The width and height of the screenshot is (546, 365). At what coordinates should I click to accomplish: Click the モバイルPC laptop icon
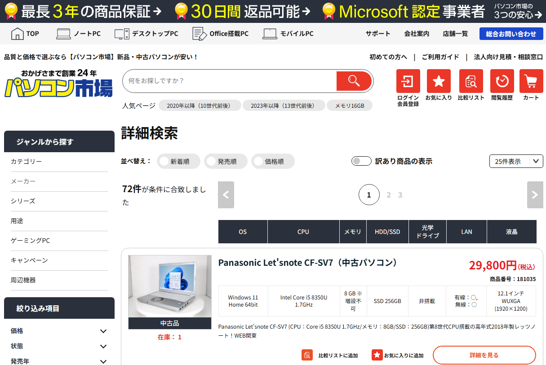[270, 34]
